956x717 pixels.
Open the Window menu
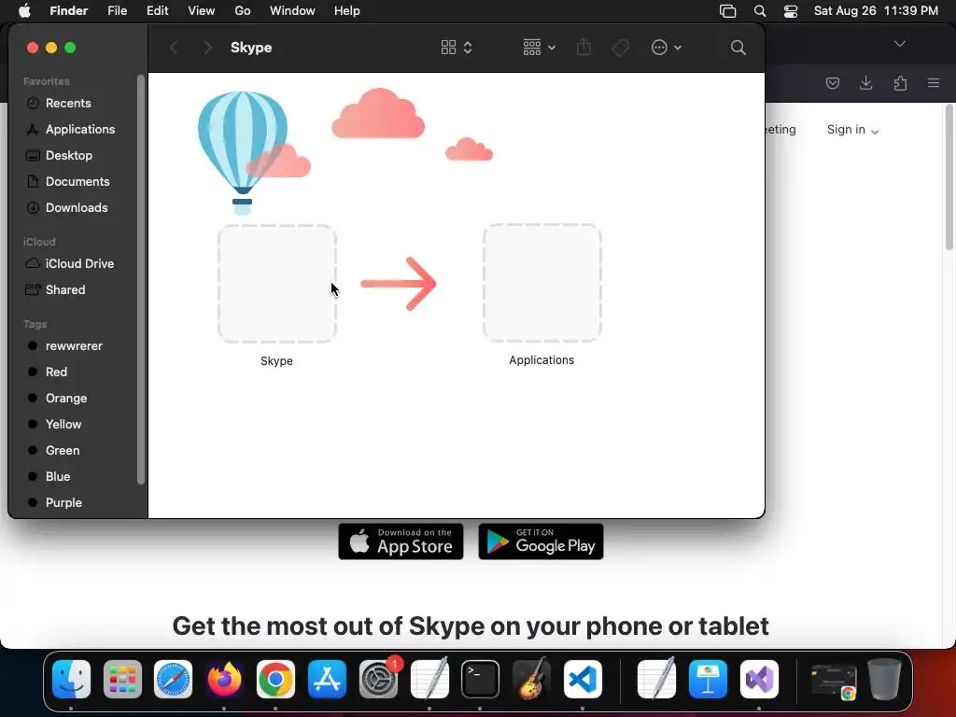click(x=292, y=11)
